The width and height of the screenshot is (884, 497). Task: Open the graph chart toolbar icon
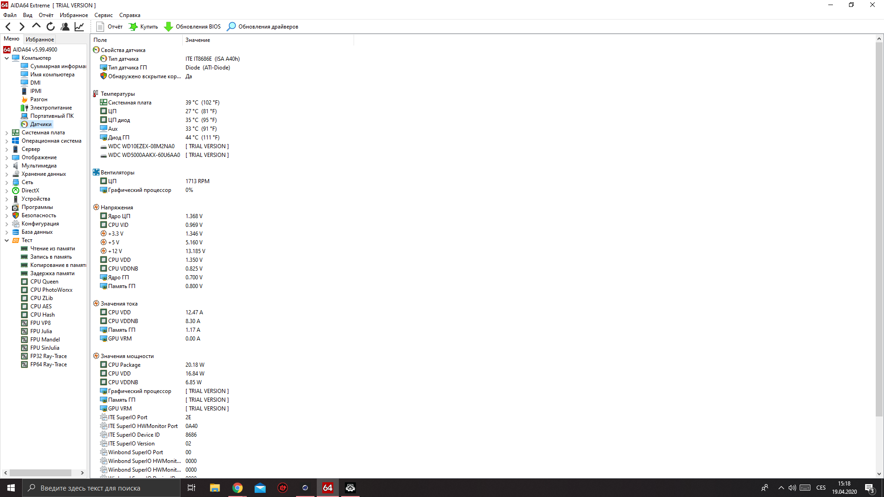point(79,27)
